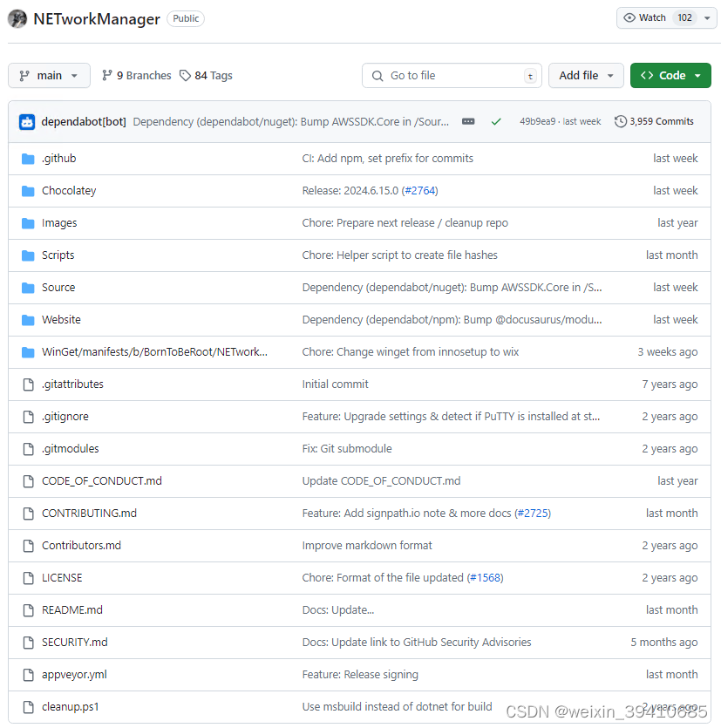This screenshot has height=728, width=721.
Task: Expand the full commit message ellipsis
Action: pos(468,121)
